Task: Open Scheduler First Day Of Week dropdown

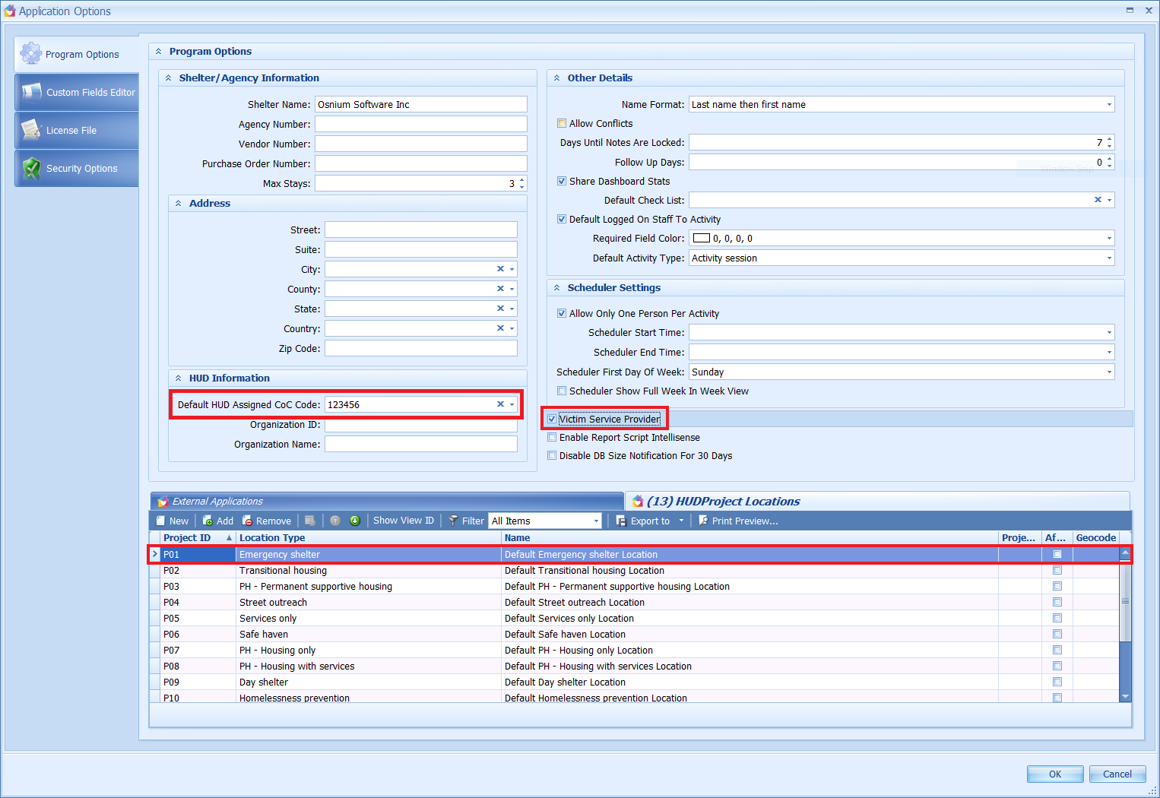Action: coord(1109,372)
